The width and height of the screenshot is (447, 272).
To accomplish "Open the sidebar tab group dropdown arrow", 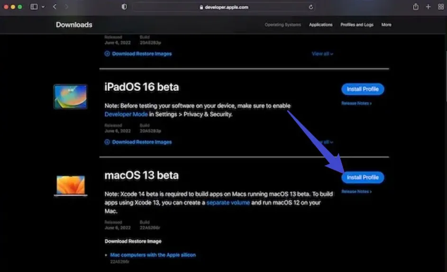I will [43, 7].
